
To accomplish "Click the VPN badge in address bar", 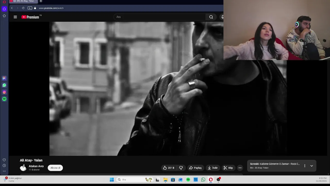I will pos(30,8).
